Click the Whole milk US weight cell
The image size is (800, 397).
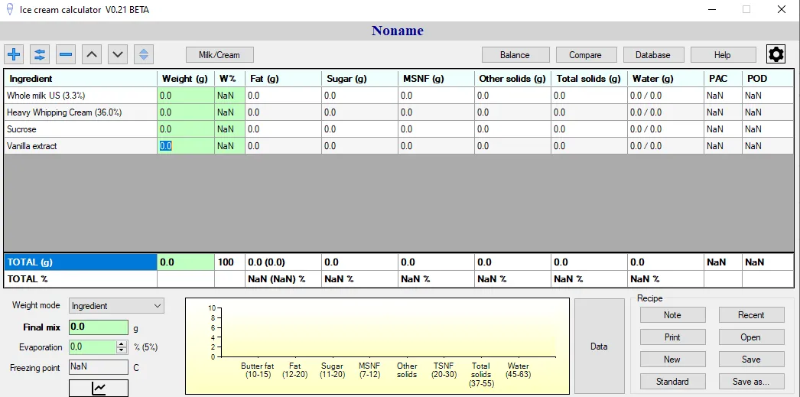[x=186, y=96]
